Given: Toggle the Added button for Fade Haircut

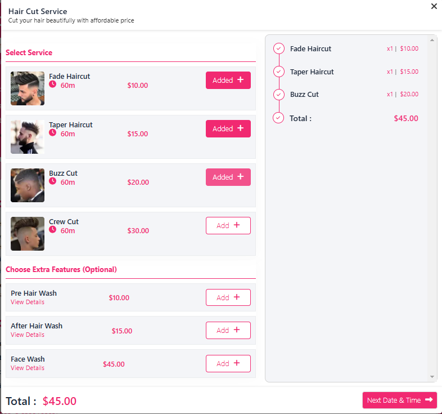Looking at the screenshot, I should point(228,80).
